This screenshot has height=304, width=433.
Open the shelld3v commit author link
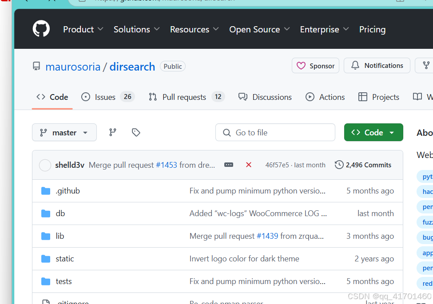coord(70,165)
